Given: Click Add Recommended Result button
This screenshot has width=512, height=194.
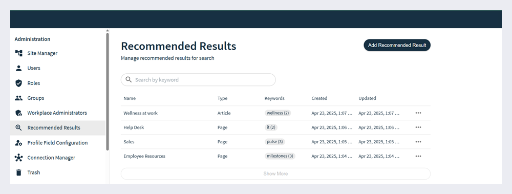Looking at the screenshot, I should tap(397, 45).
